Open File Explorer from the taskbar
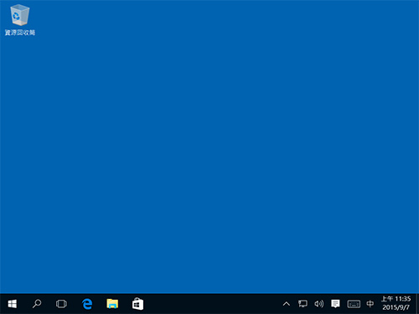Viewport: 419px width, 314px height. [112, 304]
